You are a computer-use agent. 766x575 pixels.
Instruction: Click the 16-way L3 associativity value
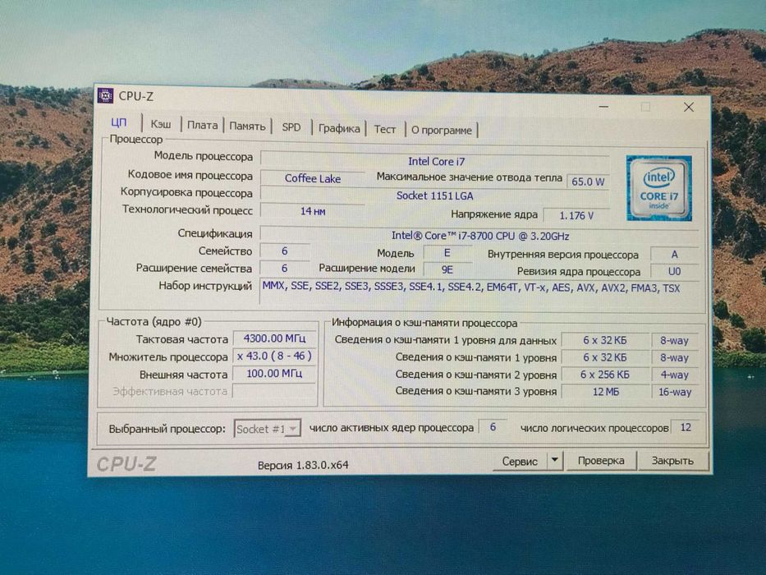tap(675, 392)
